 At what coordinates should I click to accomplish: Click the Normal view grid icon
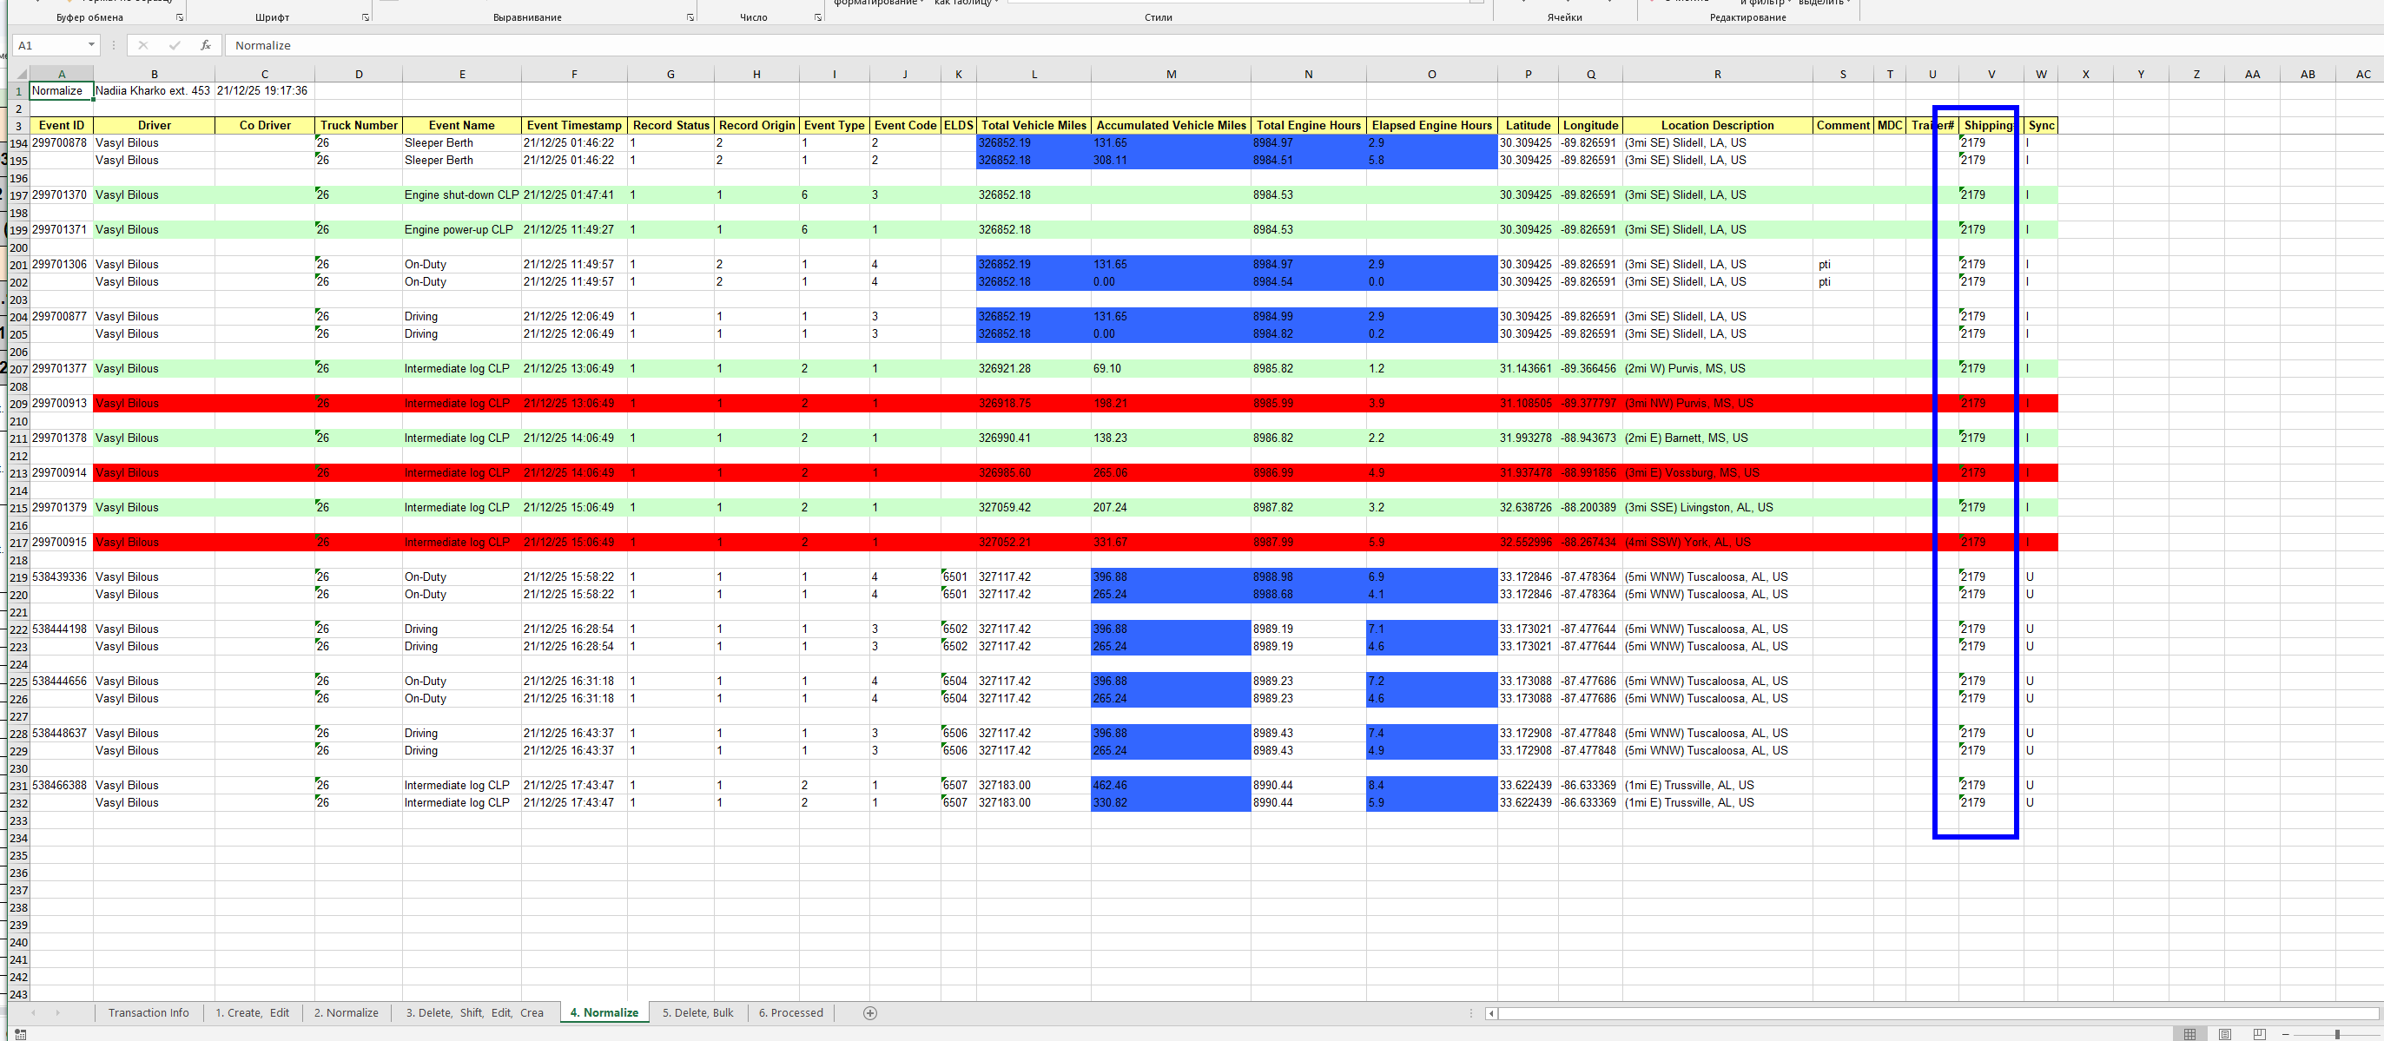2189,1033
